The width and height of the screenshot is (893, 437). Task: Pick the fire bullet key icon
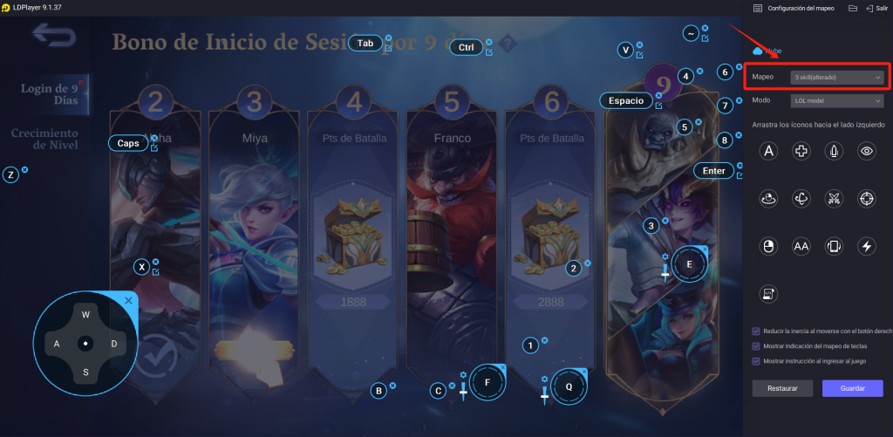coord(834,151)
